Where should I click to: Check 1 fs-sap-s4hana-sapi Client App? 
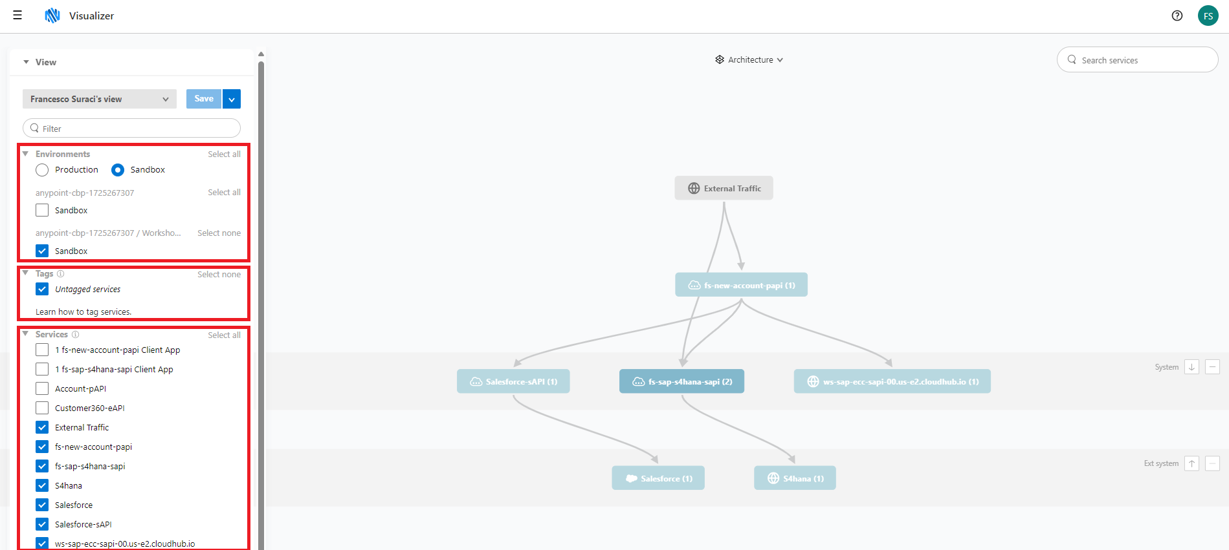[42, 369]
